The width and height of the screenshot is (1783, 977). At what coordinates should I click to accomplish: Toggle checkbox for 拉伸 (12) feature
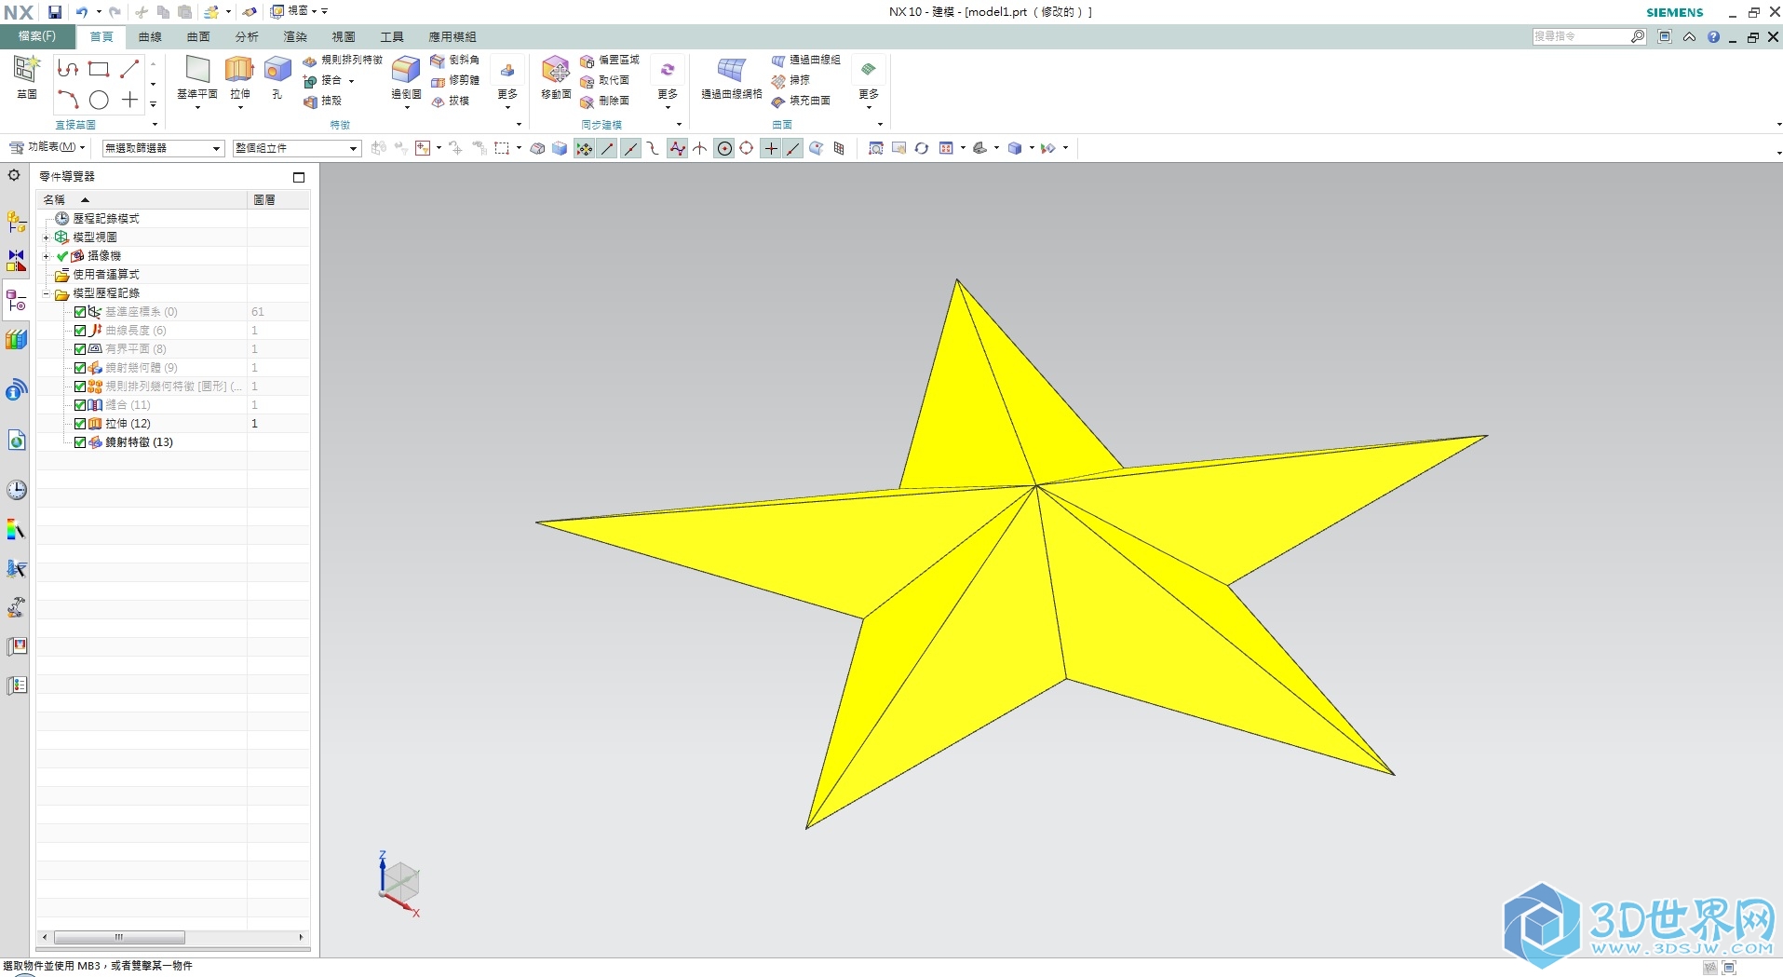tap(80, 424)
